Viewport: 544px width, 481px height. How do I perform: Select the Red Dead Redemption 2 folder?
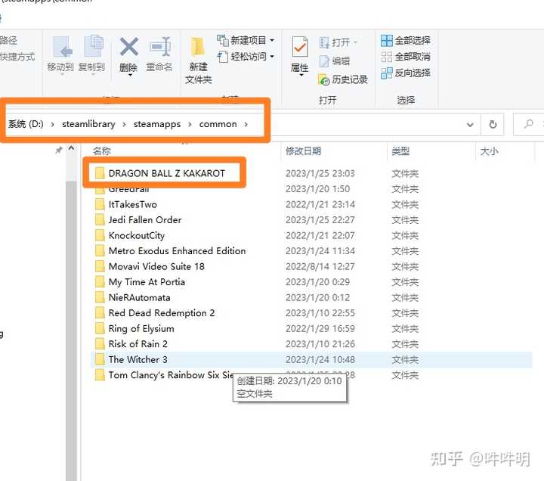coord(162,313)
